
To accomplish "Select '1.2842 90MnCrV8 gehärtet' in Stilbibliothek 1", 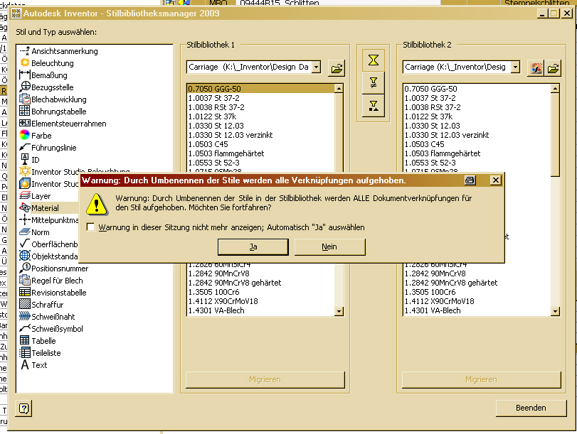I will point(235,283).
